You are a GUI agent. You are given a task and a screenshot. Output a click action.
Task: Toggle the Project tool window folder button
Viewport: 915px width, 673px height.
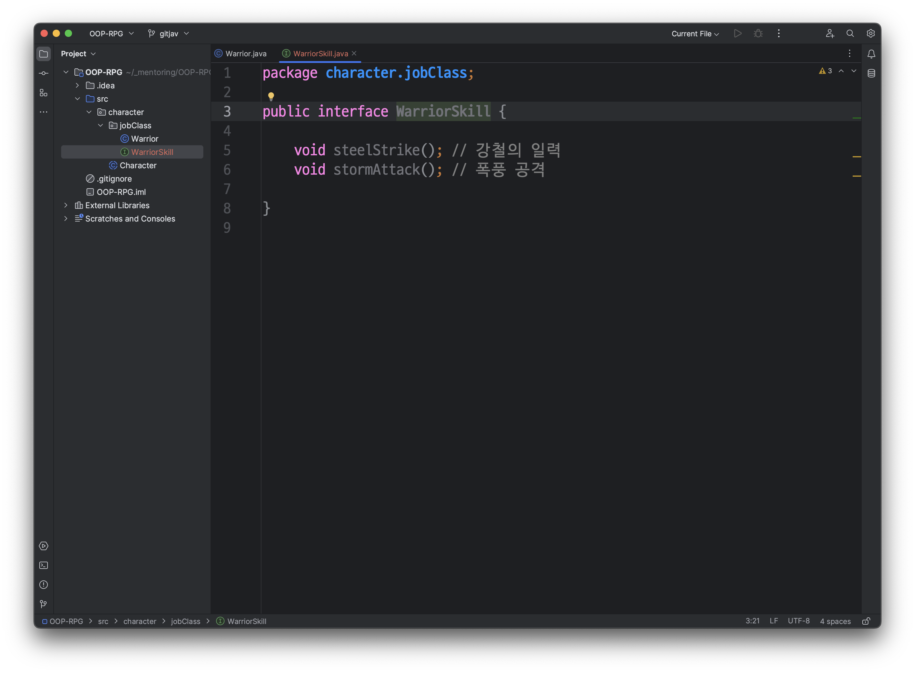[x=44, y=54]
